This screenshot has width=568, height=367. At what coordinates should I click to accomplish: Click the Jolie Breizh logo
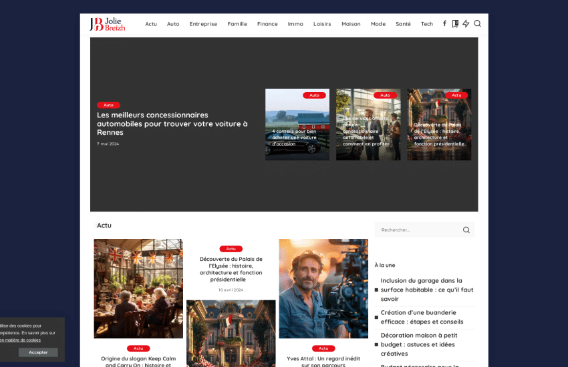[108, 24]
